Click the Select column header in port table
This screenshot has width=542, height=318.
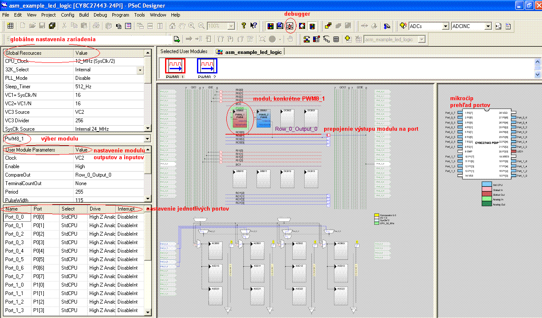click(x=74, y=209)
